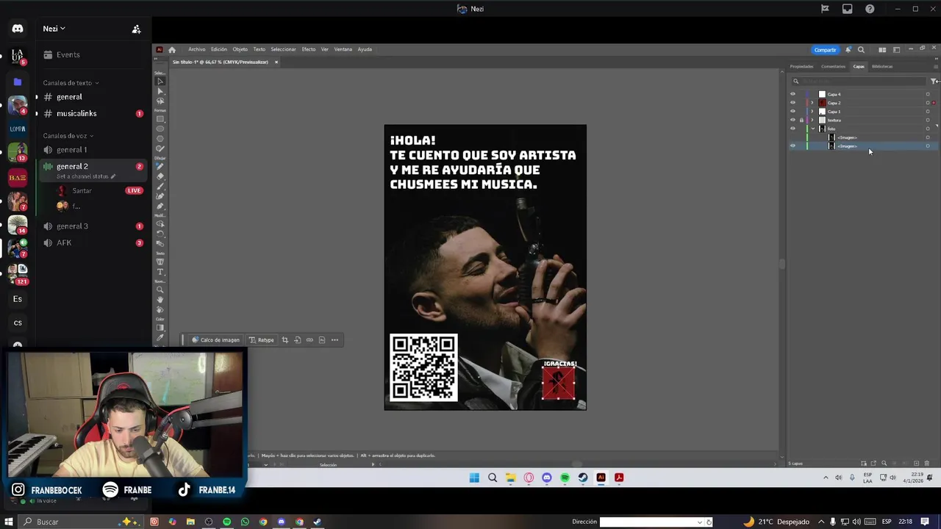Hide foto layer visibility eye
The height and width of the screenshot is (529, 941).
792,129
